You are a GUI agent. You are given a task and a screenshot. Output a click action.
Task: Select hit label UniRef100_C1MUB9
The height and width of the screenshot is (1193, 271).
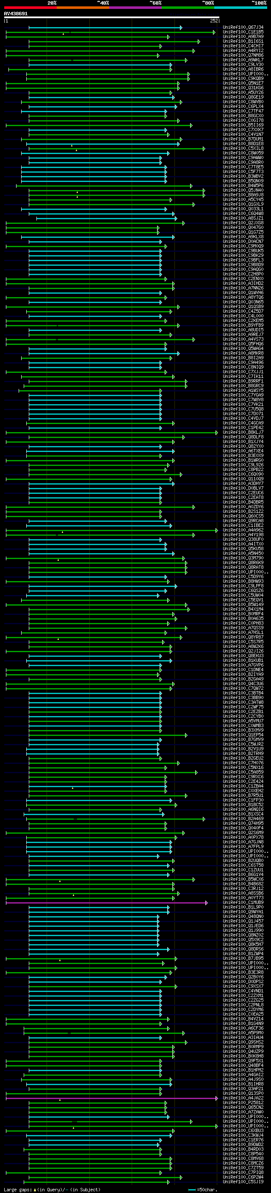pyautogui.click(x=243, y=903)
